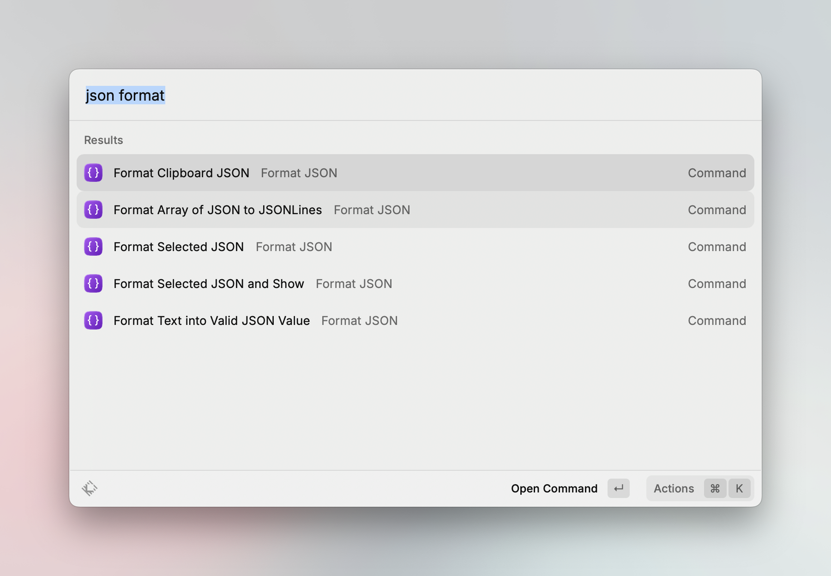
Task: Click the Format Text into Valid JSON icon
Action: point(93,321)
